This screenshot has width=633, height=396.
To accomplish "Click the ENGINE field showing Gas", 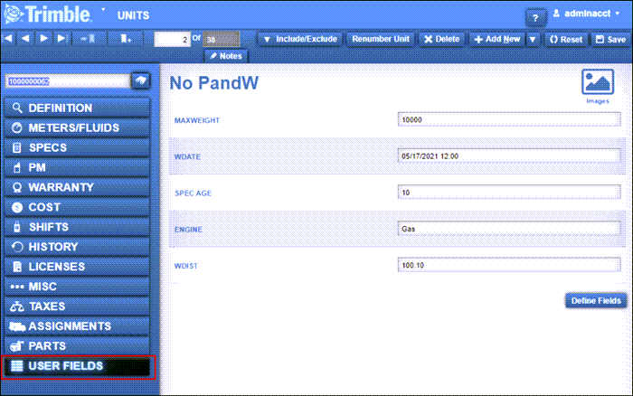I will (x=509, y=229).
